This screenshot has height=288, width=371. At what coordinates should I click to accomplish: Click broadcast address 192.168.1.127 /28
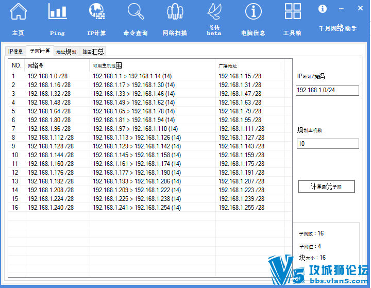click(x=242, y=138)
